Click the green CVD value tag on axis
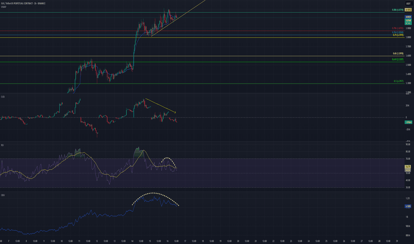Image resolution: width=414 pixels, height=244 pixels. [x=408, y=122]
